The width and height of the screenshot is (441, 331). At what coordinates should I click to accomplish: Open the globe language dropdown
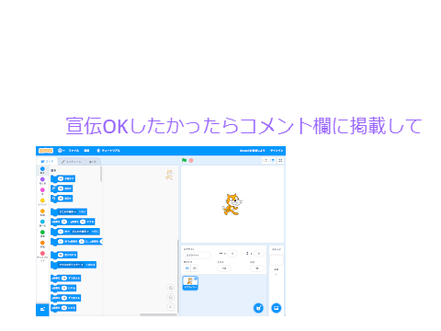[61, 151]
